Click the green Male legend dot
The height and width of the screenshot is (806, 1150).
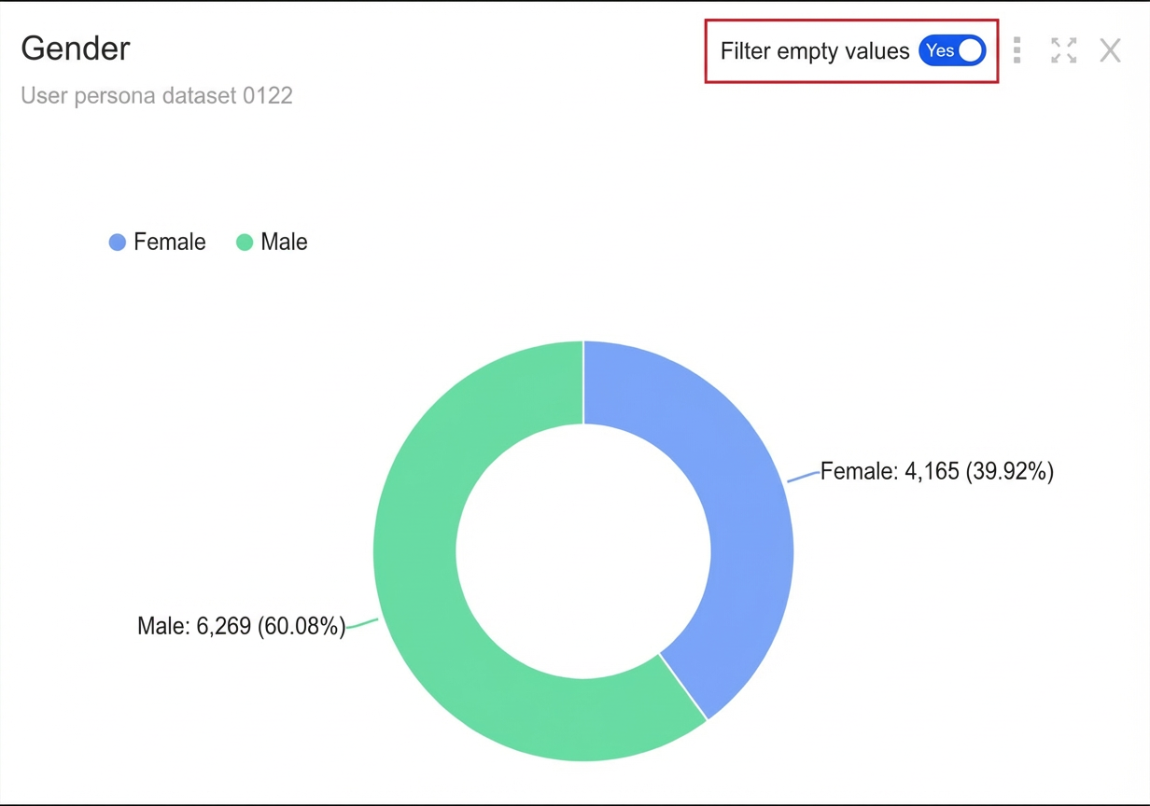(x=245, y=243)
